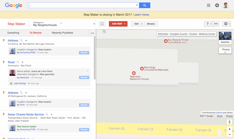Click the Nebraska breadcrumb

163,34
